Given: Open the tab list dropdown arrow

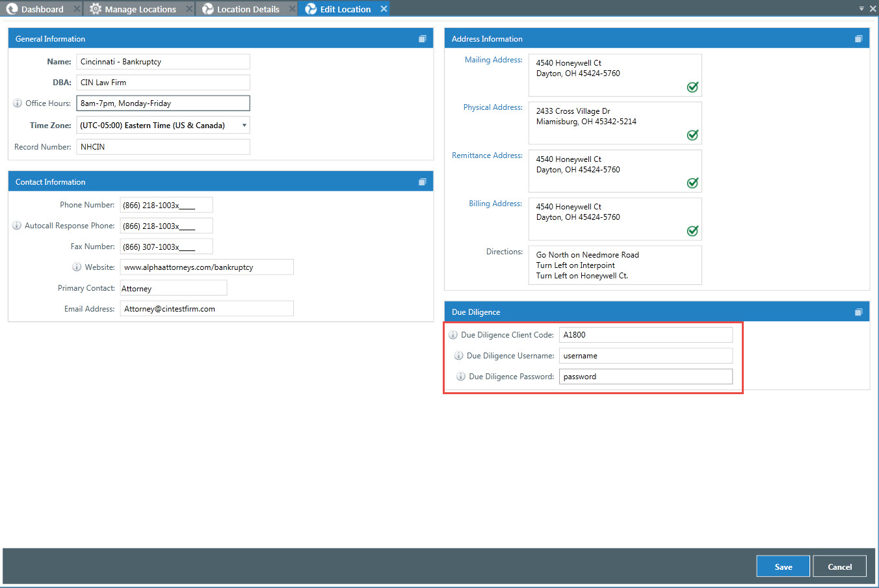Looking at the screenshot, I should [861, 8].
